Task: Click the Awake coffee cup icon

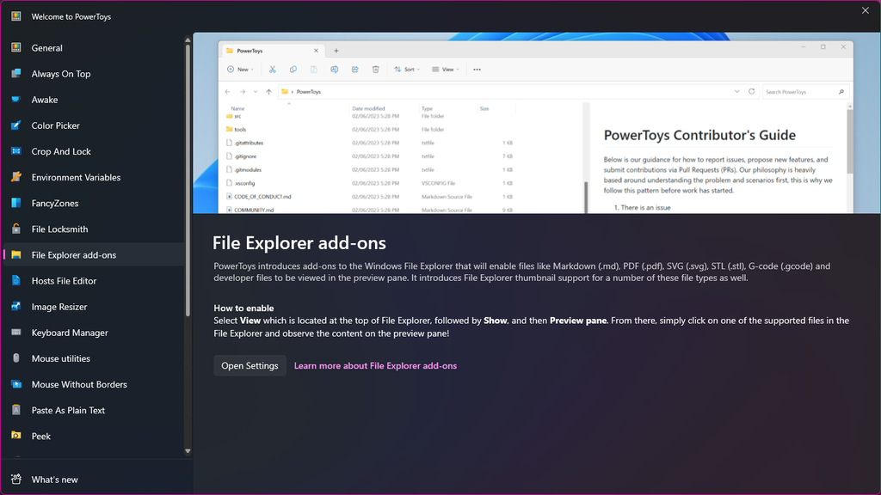Action: pos(16,100)
